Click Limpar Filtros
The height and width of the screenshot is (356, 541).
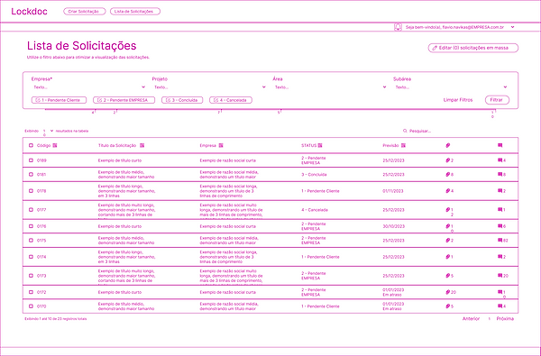point(458,100)
